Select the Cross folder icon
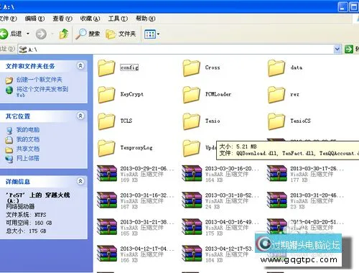359x273 pixels. coord(191,68)
